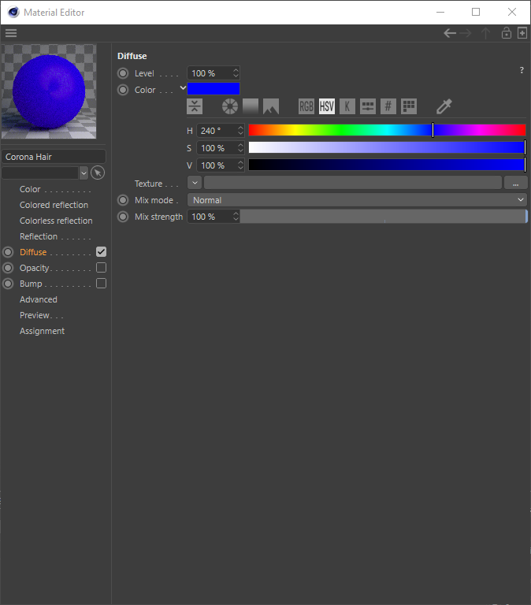Click the material picker arrow icon
This screenshot has height=605, width=531.
[98, 173]
